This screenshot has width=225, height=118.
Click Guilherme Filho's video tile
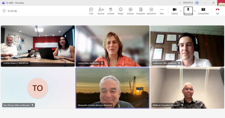187,46
